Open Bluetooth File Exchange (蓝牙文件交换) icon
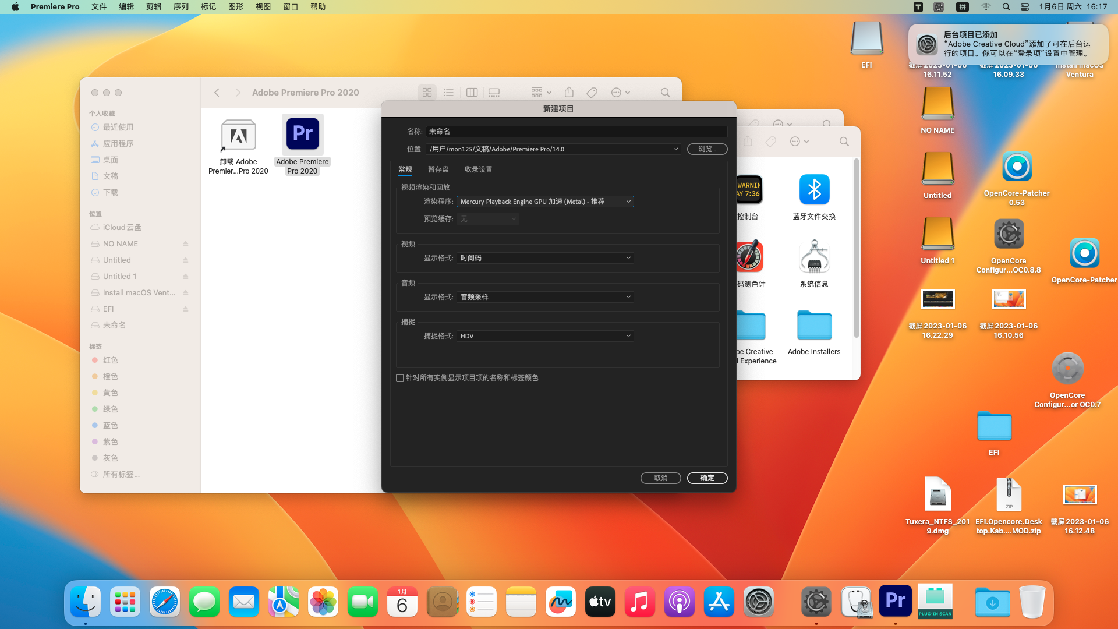The height and width of the screenshot is (629, 1118). pyautogui.click(x=814, y=190)
